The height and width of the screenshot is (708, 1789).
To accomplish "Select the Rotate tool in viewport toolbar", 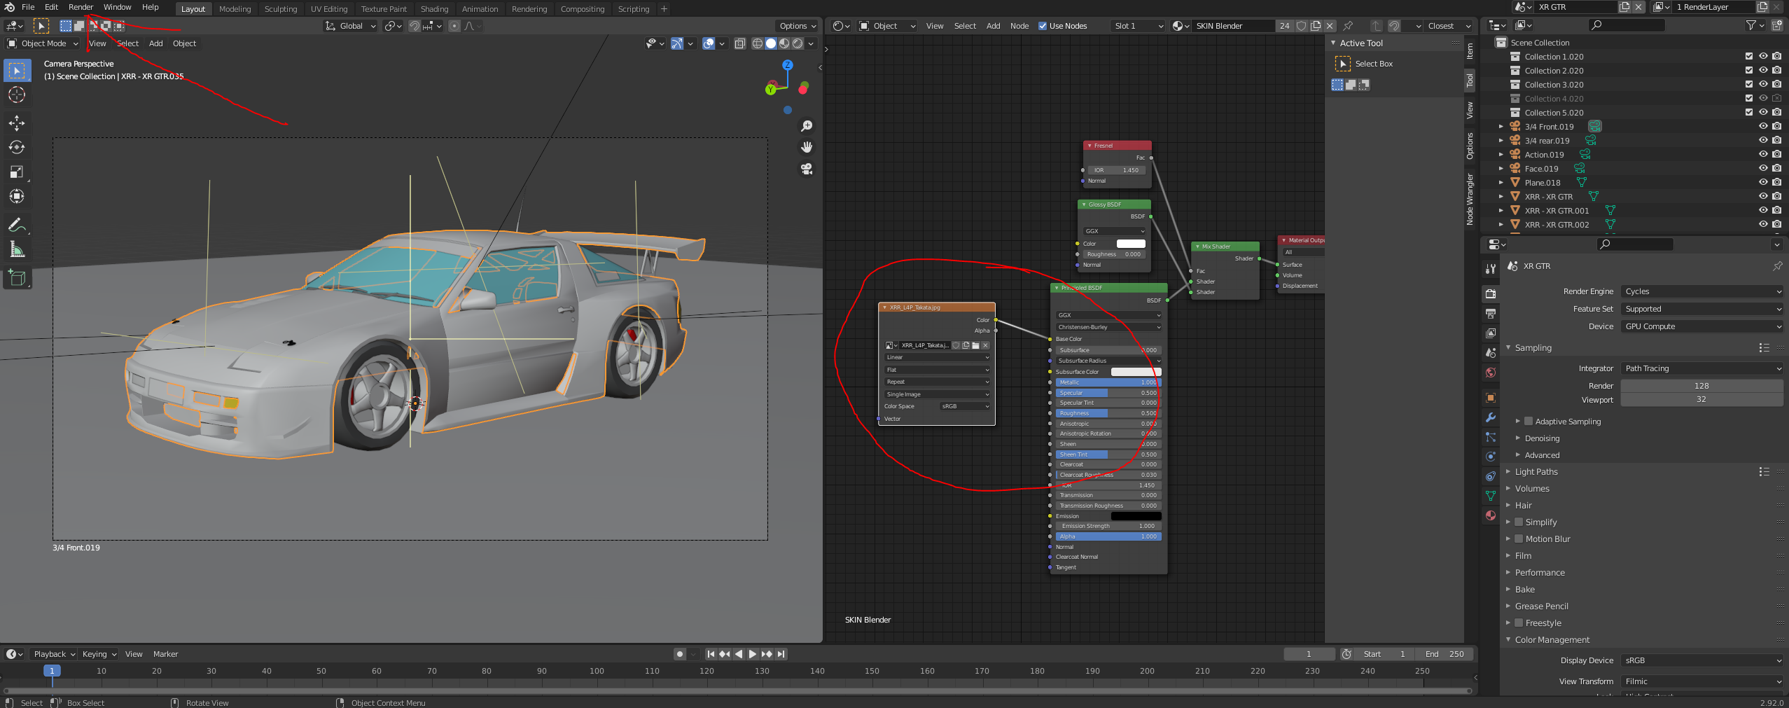I will coord(17,148).
